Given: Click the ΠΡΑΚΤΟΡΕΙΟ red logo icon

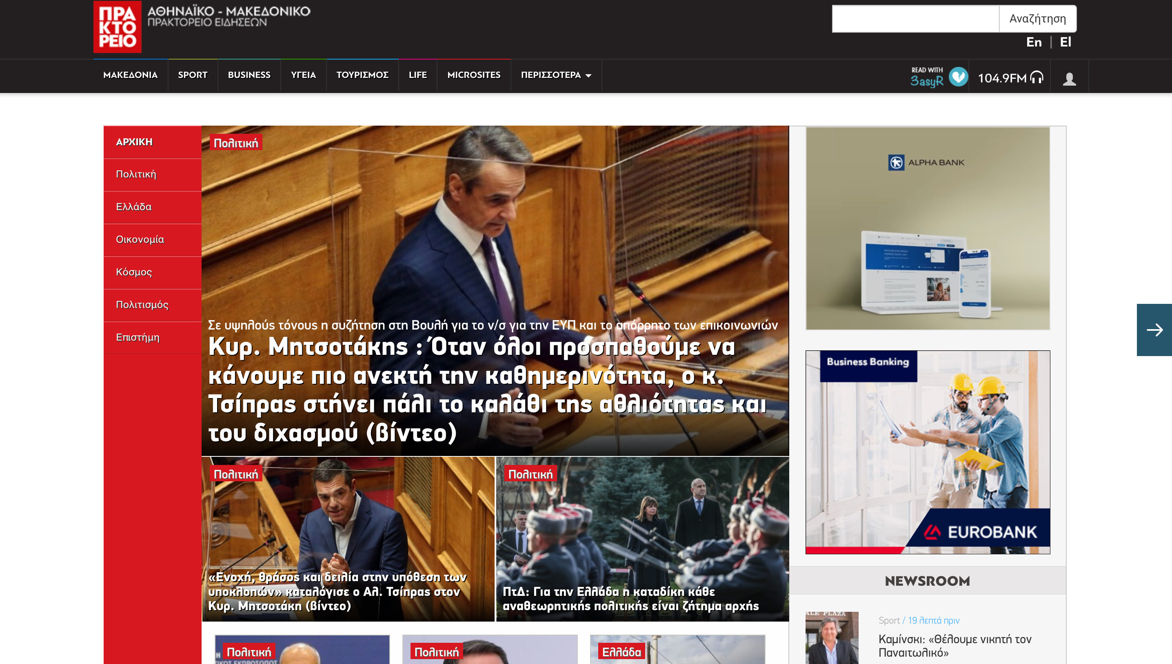Looking at the screenshot, I should click(x=117, y=27).
